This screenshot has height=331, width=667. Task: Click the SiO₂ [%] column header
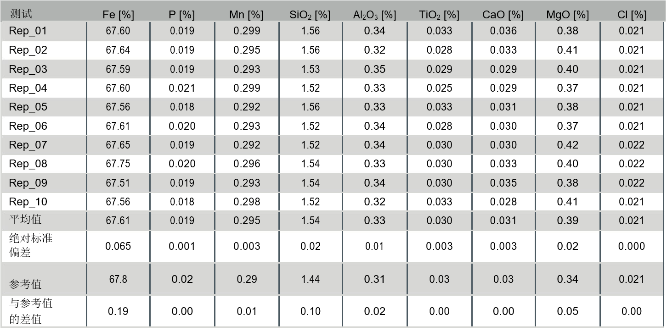point(310,15)
